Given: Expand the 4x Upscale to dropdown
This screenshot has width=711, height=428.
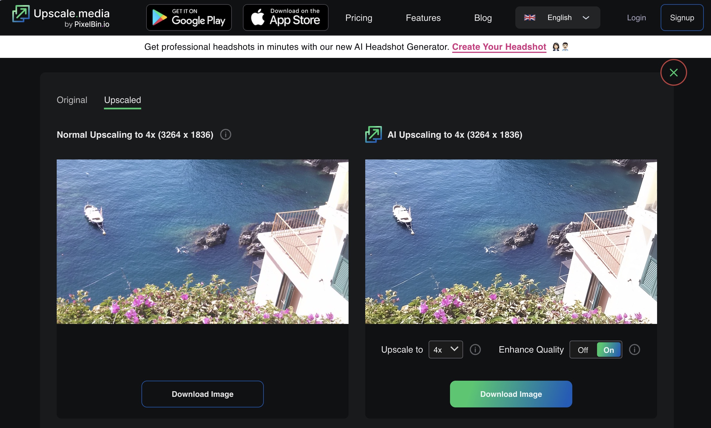Looking at the screenshot, I should tap(445, 350).
